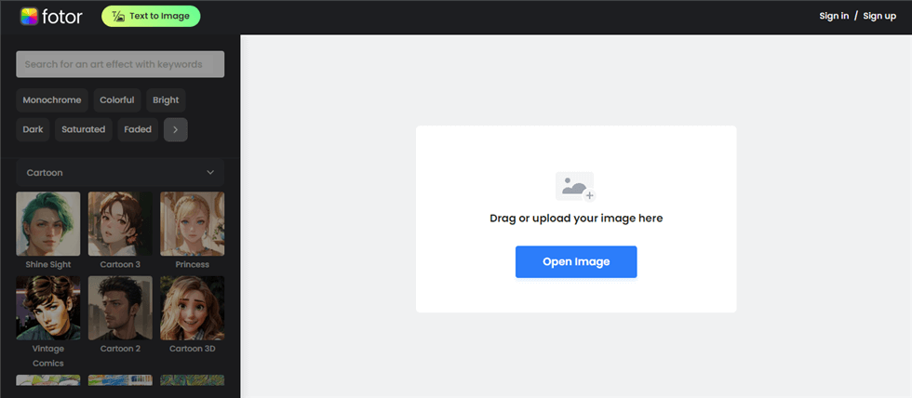
Task: Open the Text to Image tool
Action: click(x=151, y=16)
